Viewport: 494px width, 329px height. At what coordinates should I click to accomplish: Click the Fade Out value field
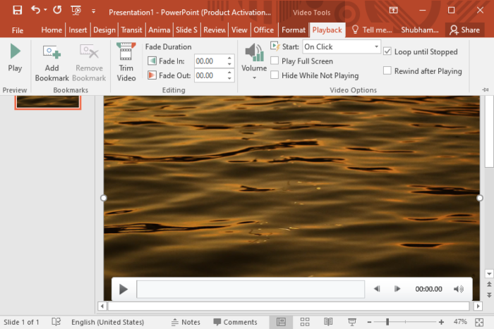(x=210, y=75)
